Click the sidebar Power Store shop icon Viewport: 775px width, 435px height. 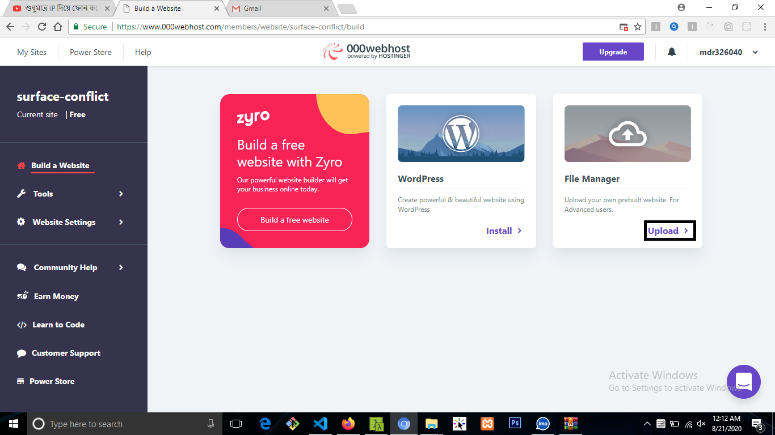(20, 381)
